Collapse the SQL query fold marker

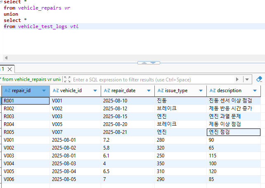(x=1, y=2)
